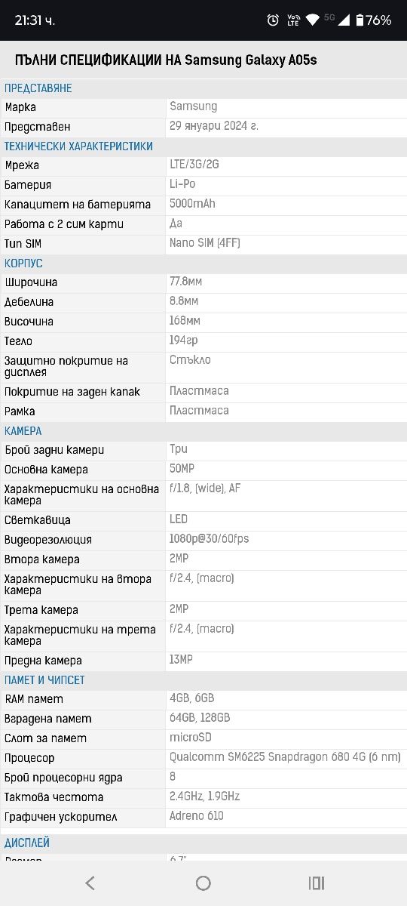Screen dimensions: 407x906
Task: Tap the value Три for rear cameras
Action: click(x=179, y=449)
